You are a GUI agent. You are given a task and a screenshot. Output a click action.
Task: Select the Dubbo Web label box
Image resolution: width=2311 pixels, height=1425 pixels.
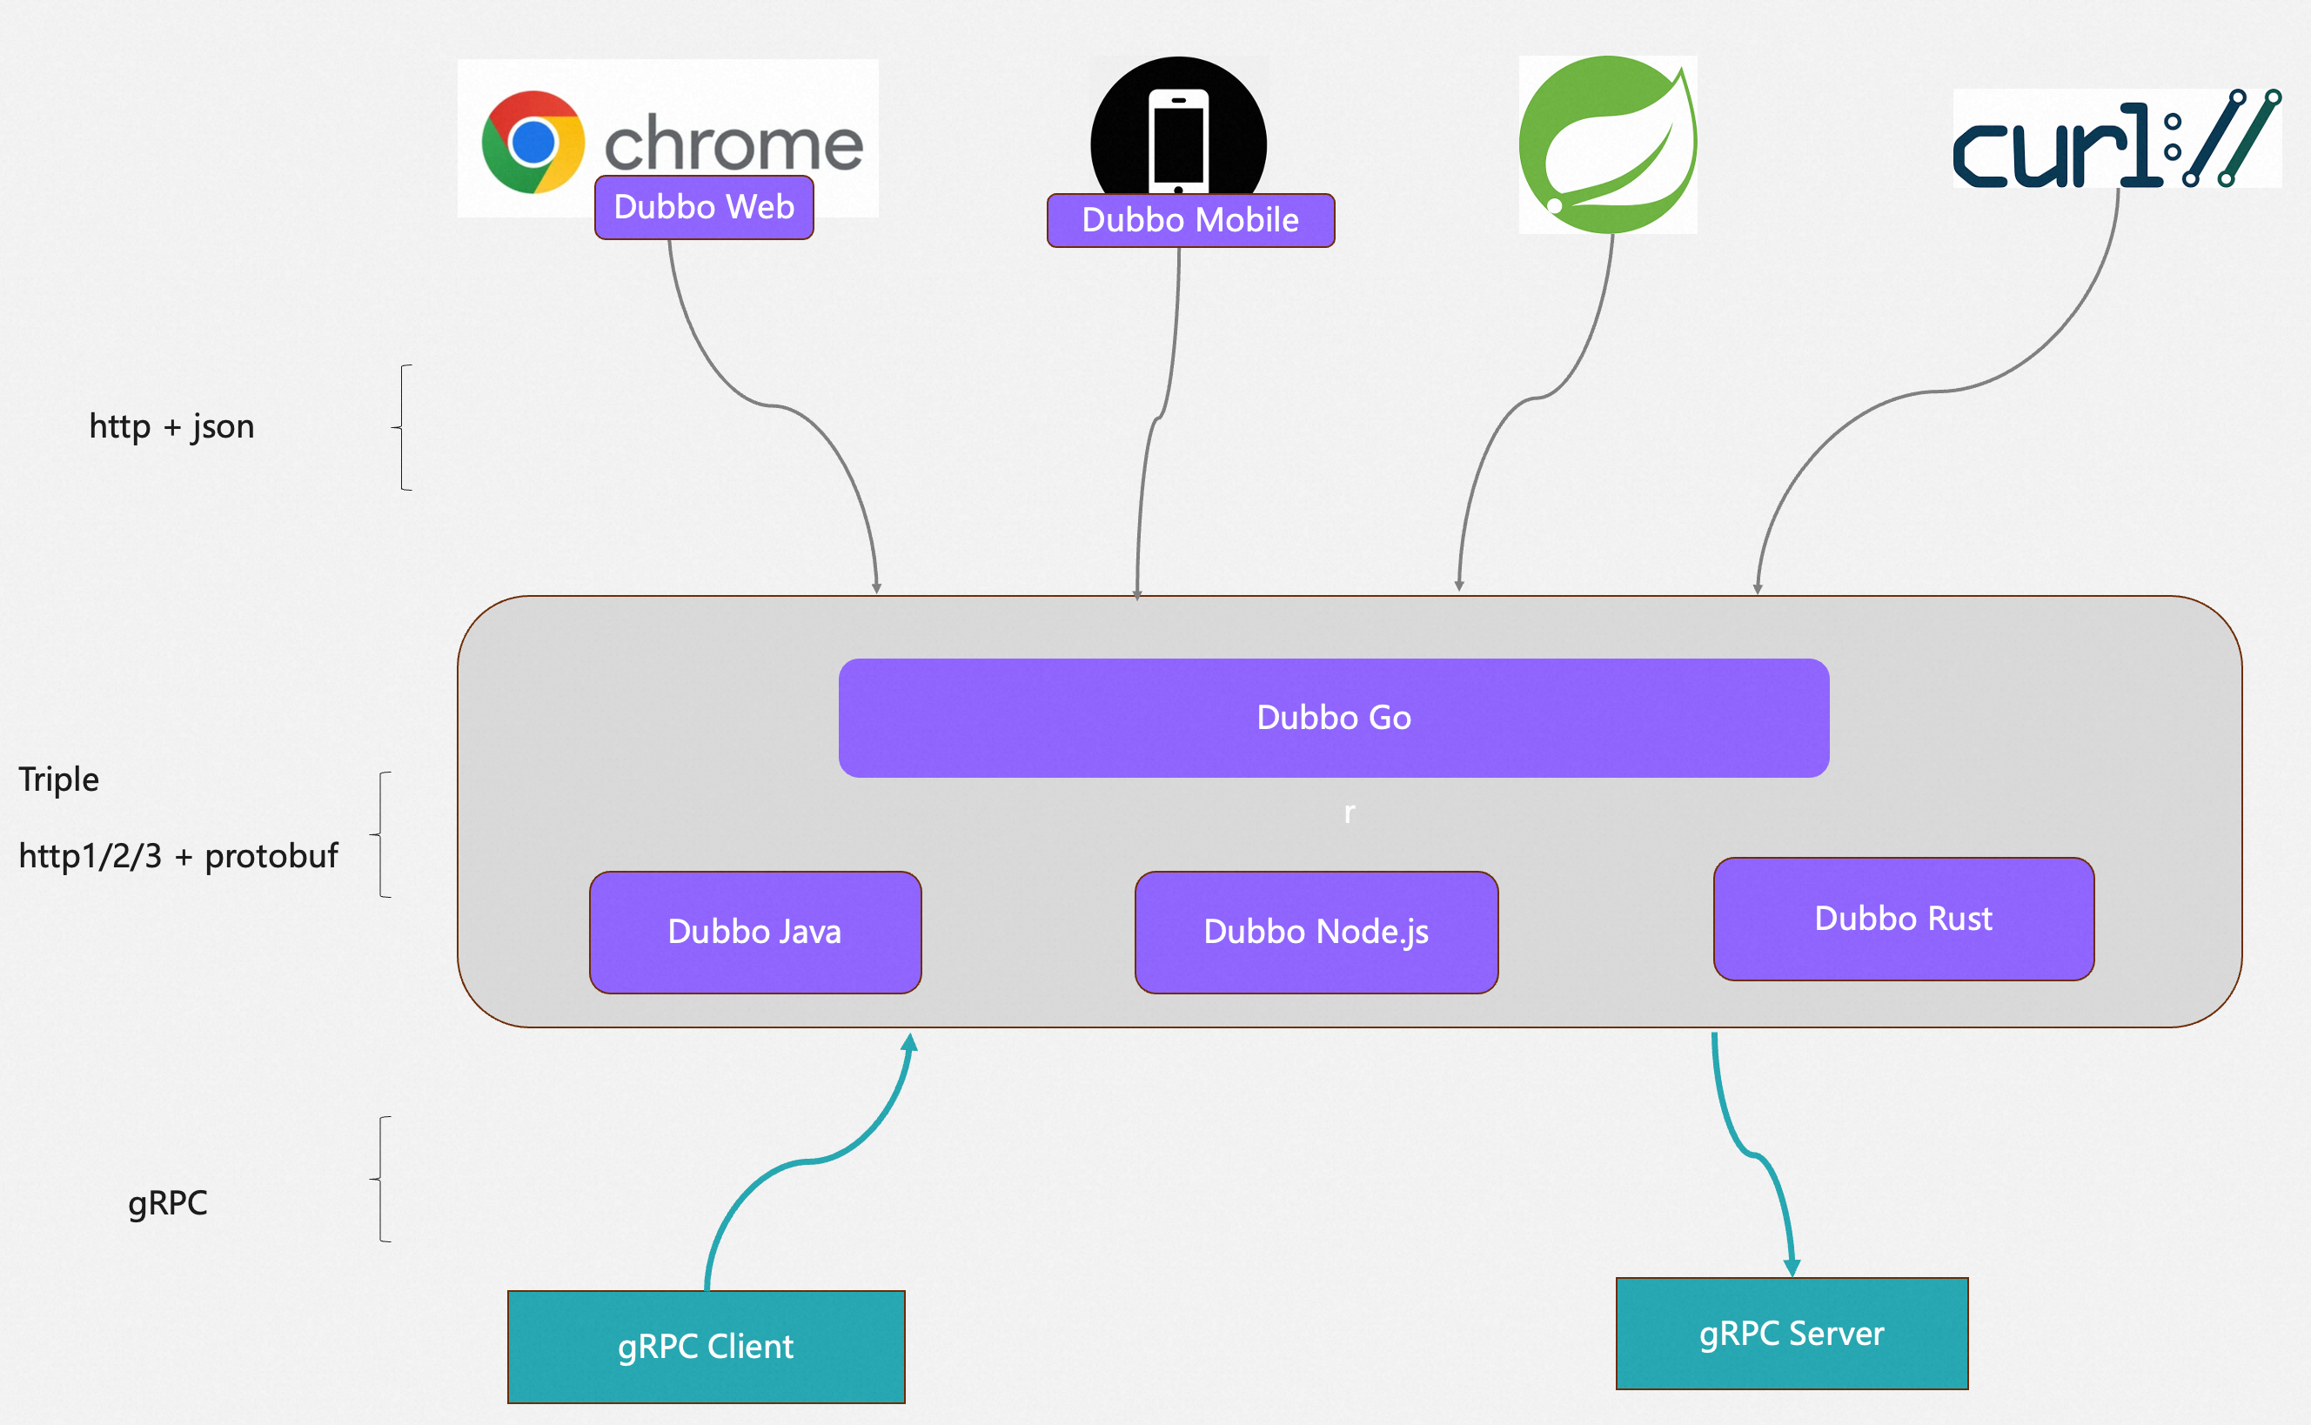pyautogui.click(x=704, y=207)
